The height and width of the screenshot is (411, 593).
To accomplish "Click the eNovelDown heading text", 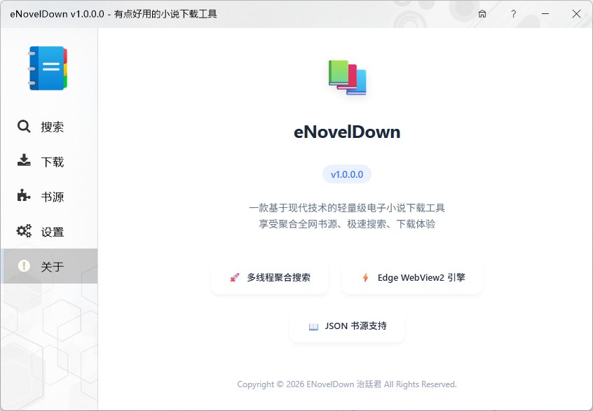I will (347, 132).
